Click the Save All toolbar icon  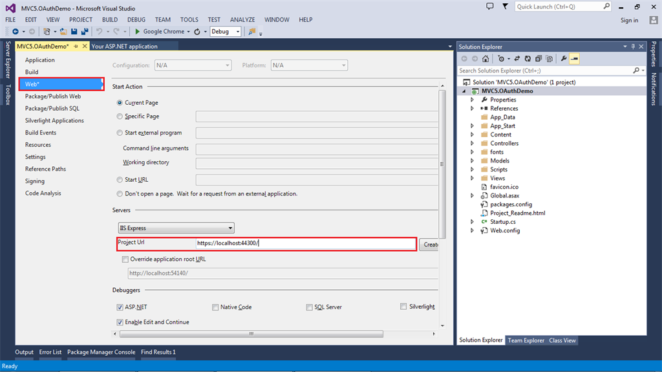85,31
